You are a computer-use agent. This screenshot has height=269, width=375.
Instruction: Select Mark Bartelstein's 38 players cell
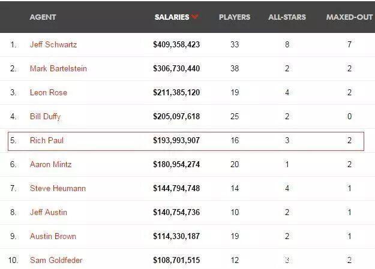point(235,68)
